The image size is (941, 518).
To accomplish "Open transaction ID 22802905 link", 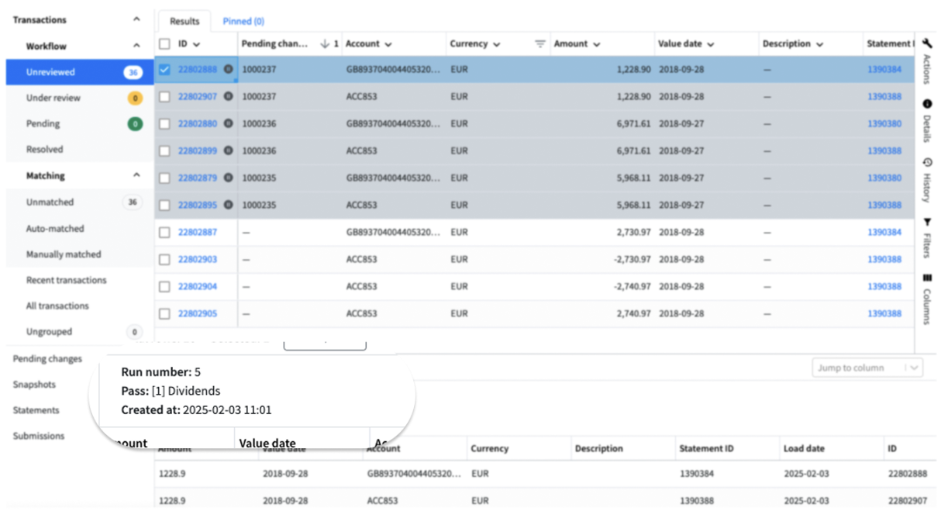I will (198, 313).
